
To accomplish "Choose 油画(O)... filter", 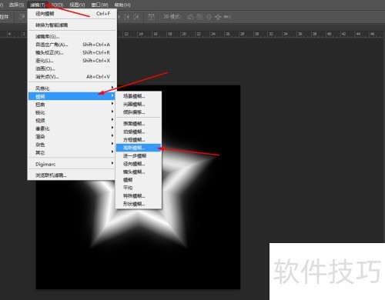I will click(x=72, y=68).
